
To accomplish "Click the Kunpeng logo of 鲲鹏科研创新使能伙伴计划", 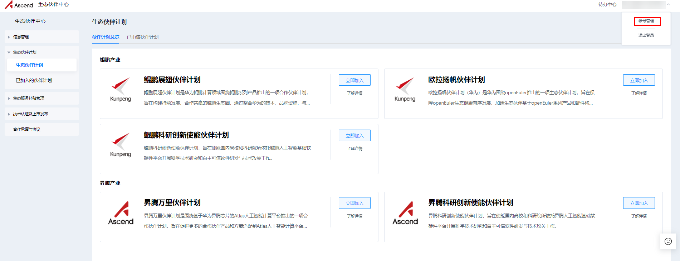I will coord(121,145).
